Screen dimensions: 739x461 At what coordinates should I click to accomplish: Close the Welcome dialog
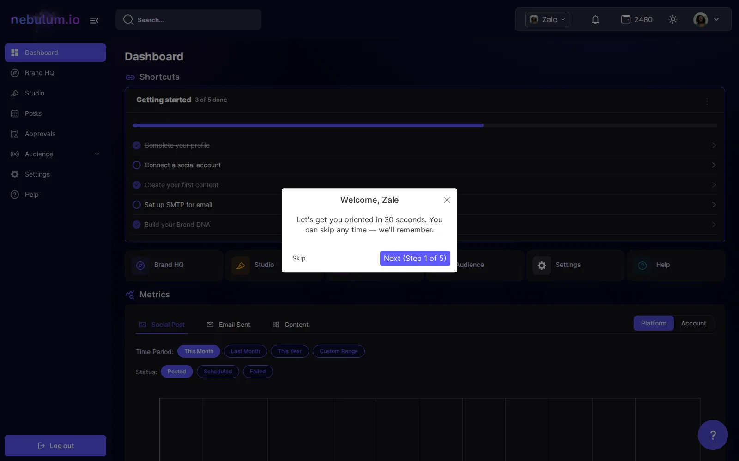(x=447, y=200)
